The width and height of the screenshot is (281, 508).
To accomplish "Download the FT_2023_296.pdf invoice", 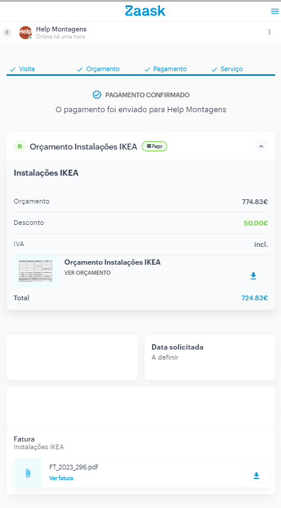I will pyautogui.click(x=256, y=475).
